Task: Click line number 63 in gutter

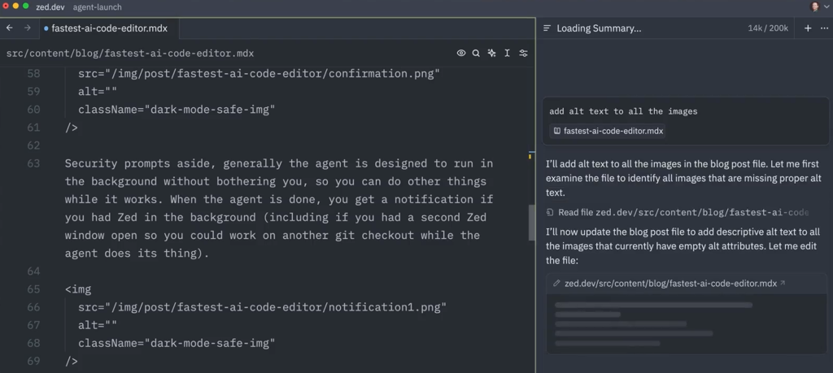Action: coord(33,163)
